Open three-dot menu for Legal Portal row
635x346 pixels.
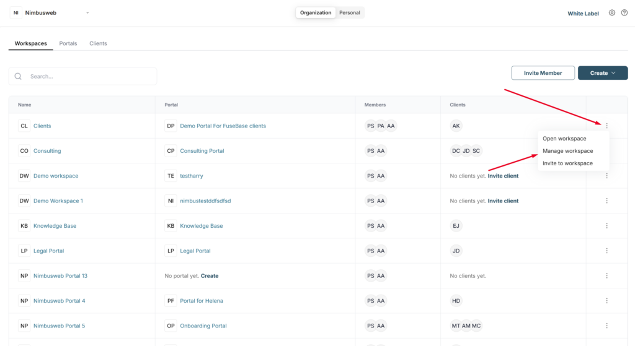[x=606, y=251]
